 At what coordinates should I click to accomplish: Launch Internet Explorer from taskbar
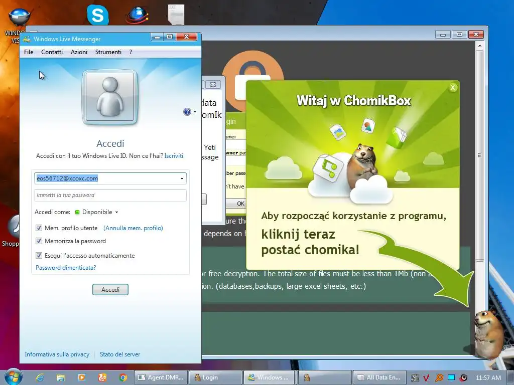[40, 377]
